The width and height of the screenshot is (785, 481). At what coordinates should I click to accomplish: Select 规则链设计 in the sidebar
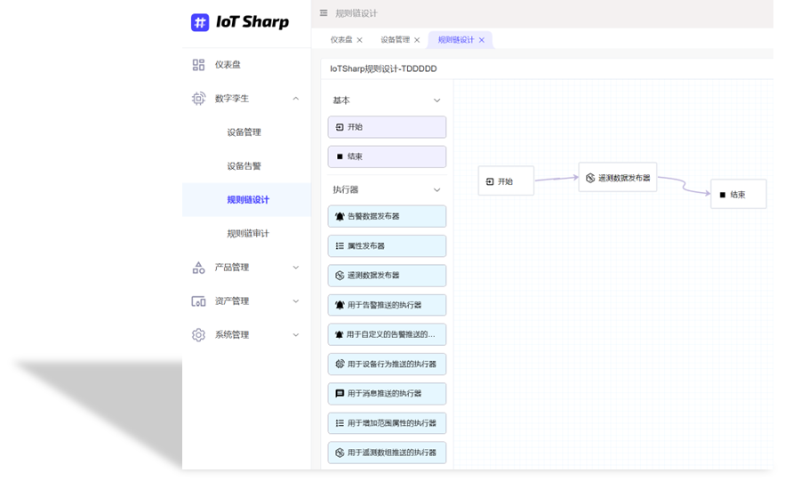pyautogui.click(x=246, y=200)
